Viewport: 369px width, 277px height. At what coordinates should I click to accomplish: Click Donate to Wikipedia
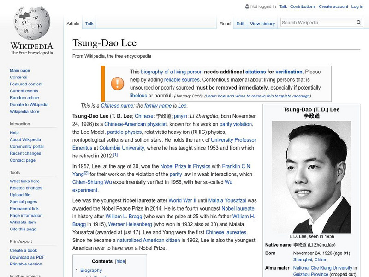pyautogui.click(x=29, y=104)
